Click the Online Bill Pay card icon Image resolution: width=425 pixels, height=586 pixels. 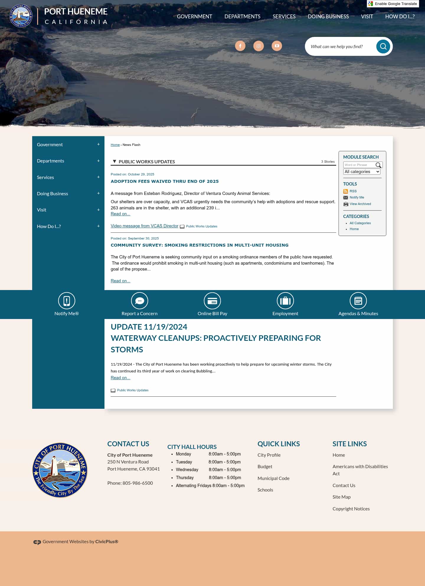tap(212, 301)
